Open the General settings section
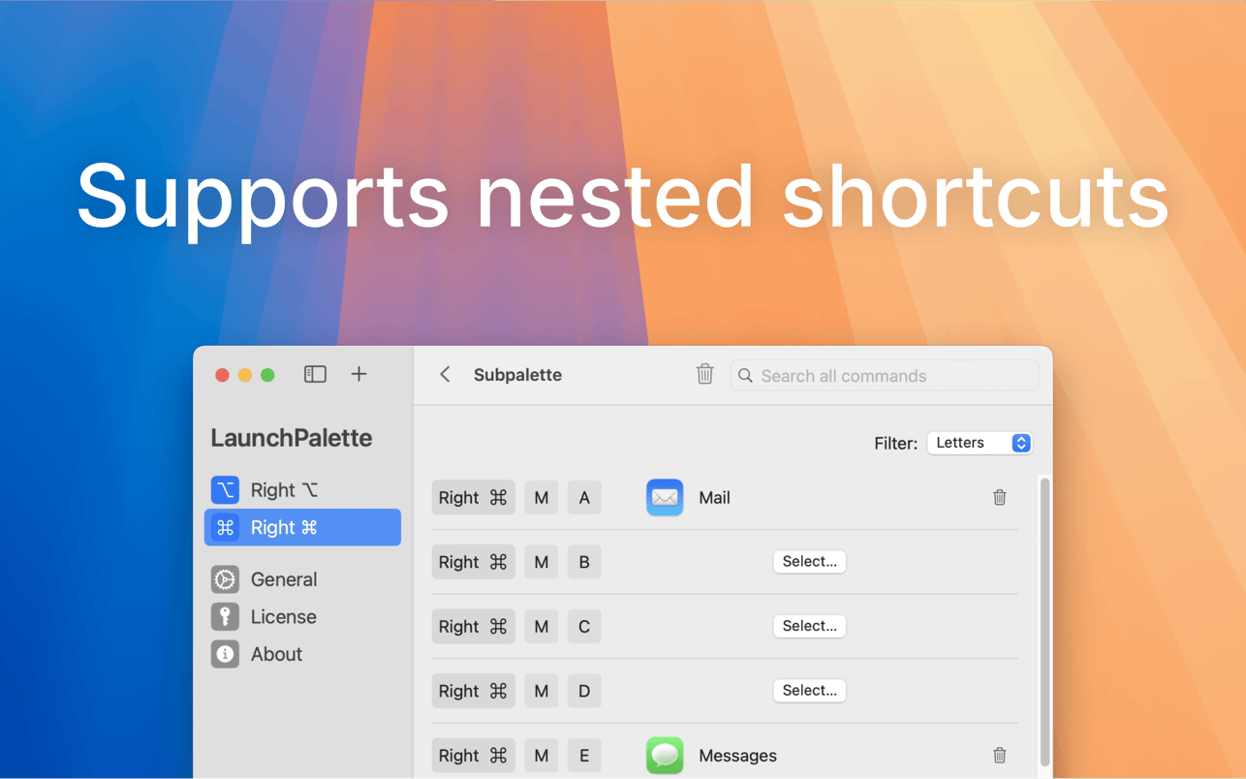Viewport: 1246px width, 779px height. pos(302,579)
